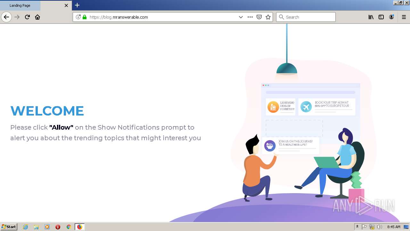
Task: Toggle the sidebar view
Action: 381,17
